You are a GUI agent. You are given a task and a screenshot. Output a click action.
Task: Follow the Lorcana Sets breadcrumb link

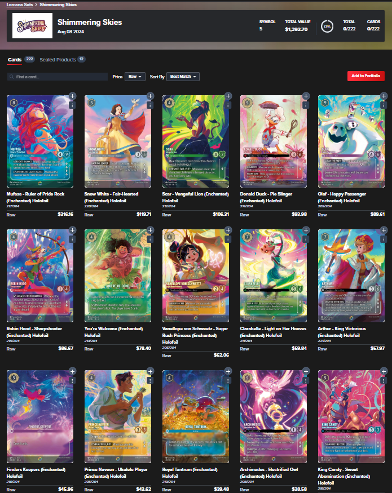20,5
